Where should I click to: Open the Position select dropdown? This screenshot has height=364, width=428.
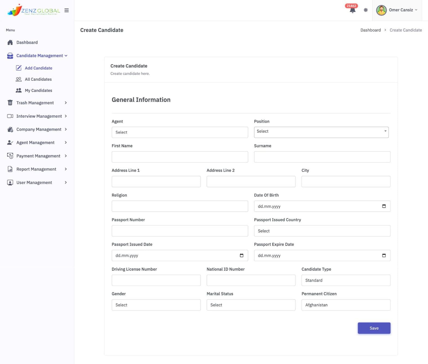tap(321, 132)
